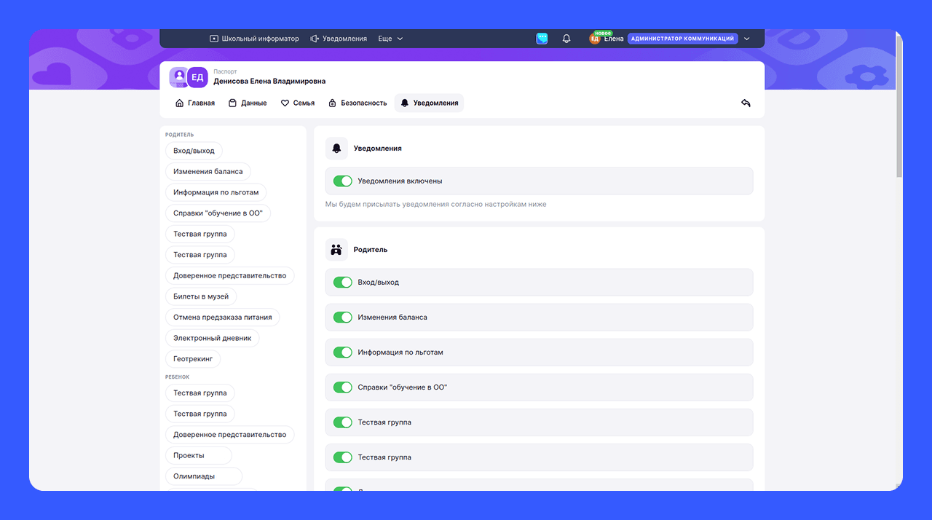
Task: Click the back arrow icon
Action: point(746,103)
